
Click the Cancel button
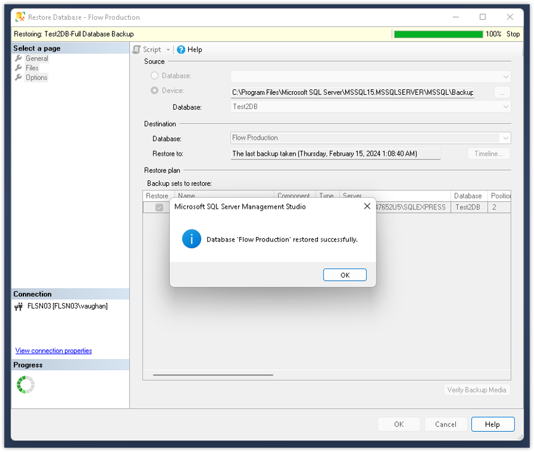coord(445,424)
